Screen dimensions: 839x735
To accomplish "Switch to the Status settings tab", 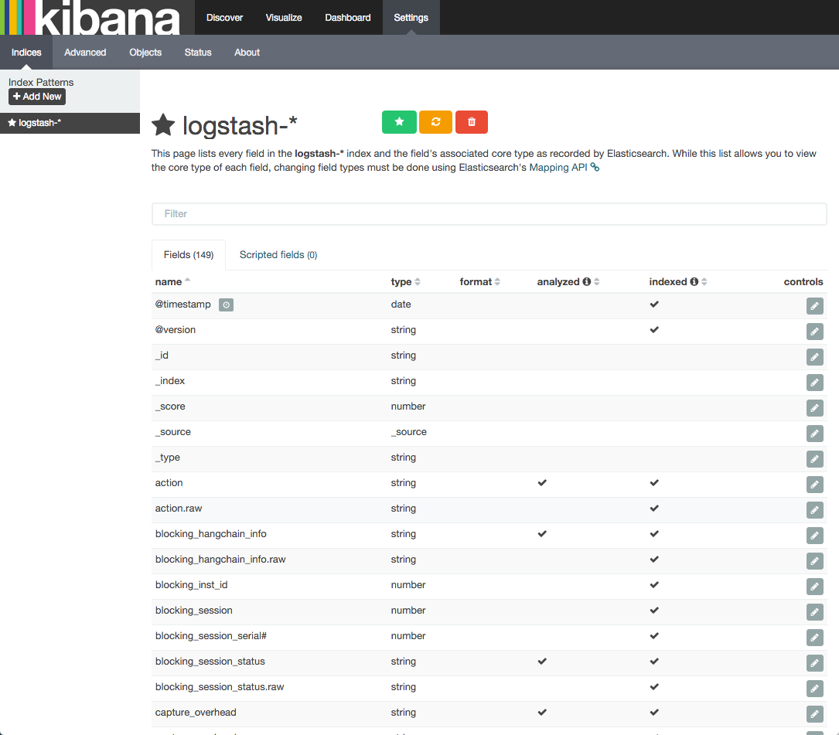I will [198, 53].
